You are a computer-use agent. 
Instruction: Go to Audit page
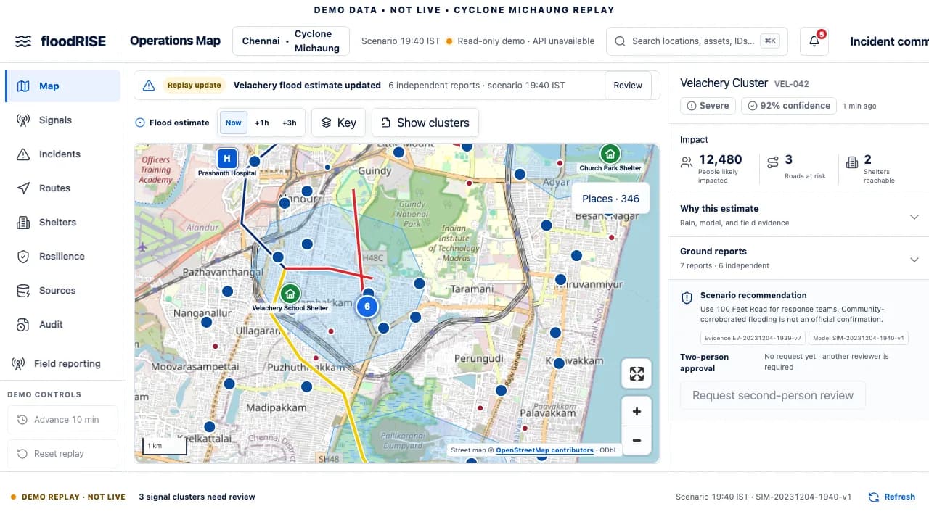tap(63, 324)
